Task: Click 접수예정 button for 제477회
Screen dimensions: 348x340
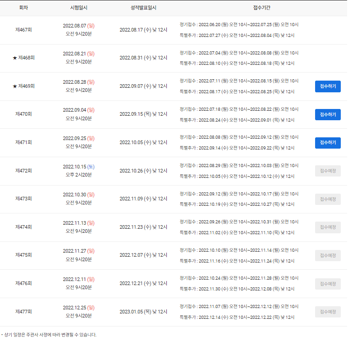Action: pyautogui.click(x=328, y=312)
